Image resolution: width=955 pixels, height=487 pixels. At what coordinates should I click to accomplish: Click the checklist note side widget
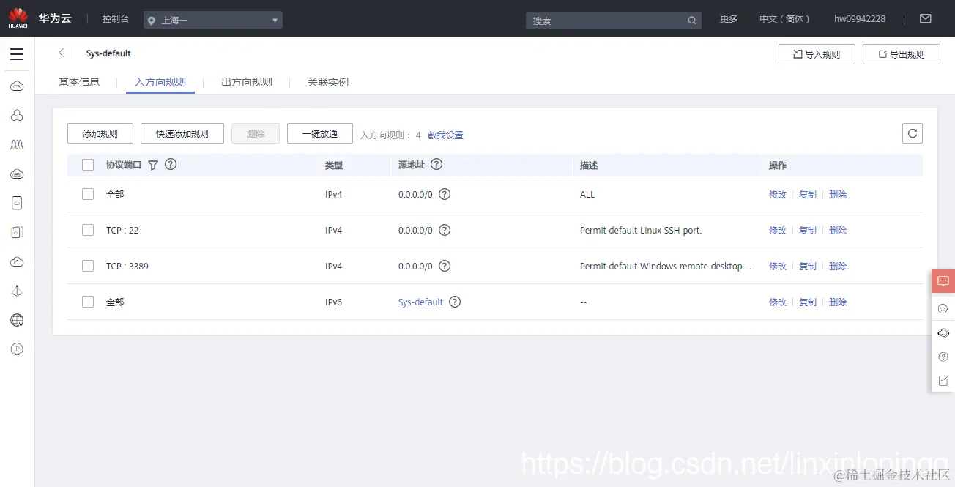(943, 381)
